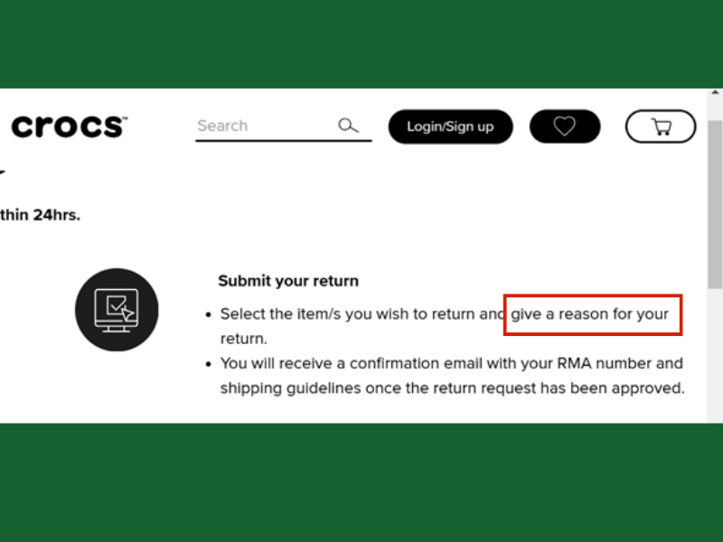Select the 'Submit your return' heading
The height and width of the screenshot is (542, 723).
pos(288,281)
